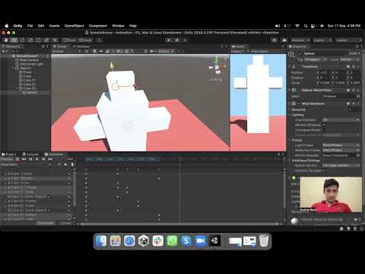Click the Add Event icon
This screenshot has width=365, height=274.
72,164
